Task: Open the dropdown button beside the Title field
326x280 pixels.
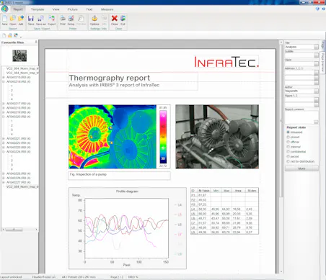Action: point(316,47)
